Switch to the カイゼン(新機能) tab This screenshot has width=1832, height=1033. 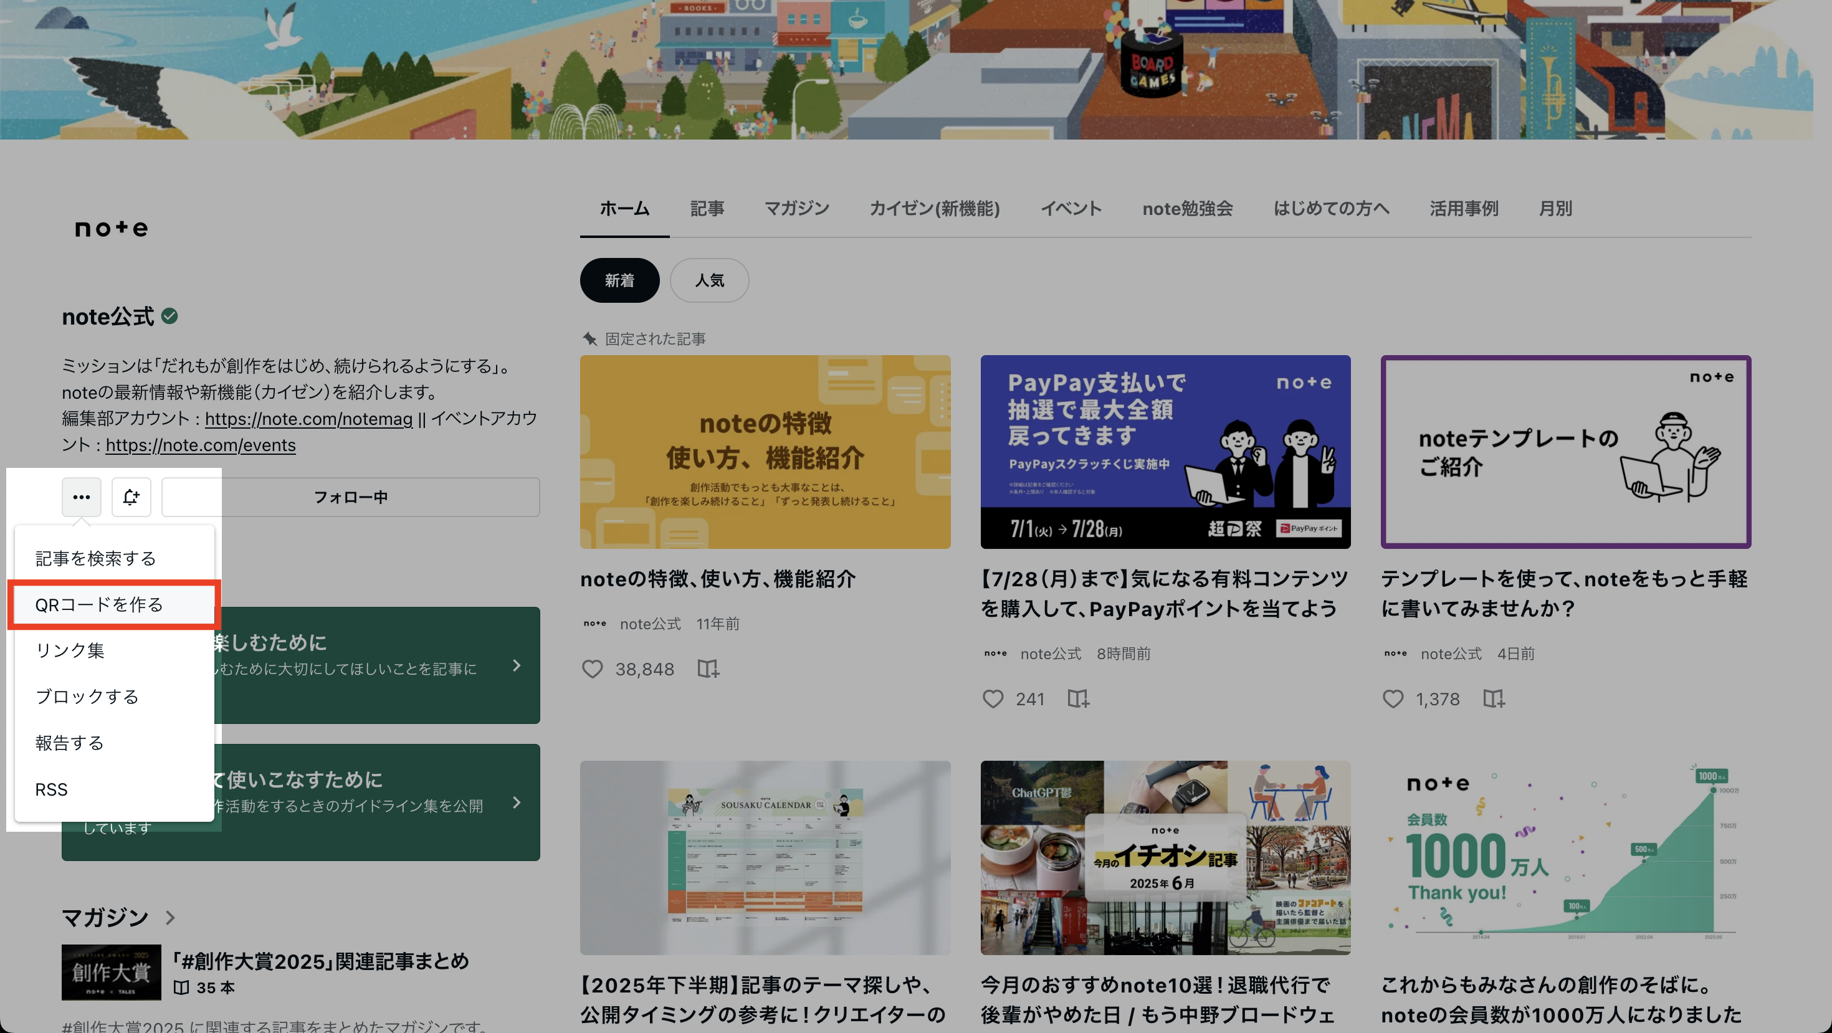click(935, 208)
